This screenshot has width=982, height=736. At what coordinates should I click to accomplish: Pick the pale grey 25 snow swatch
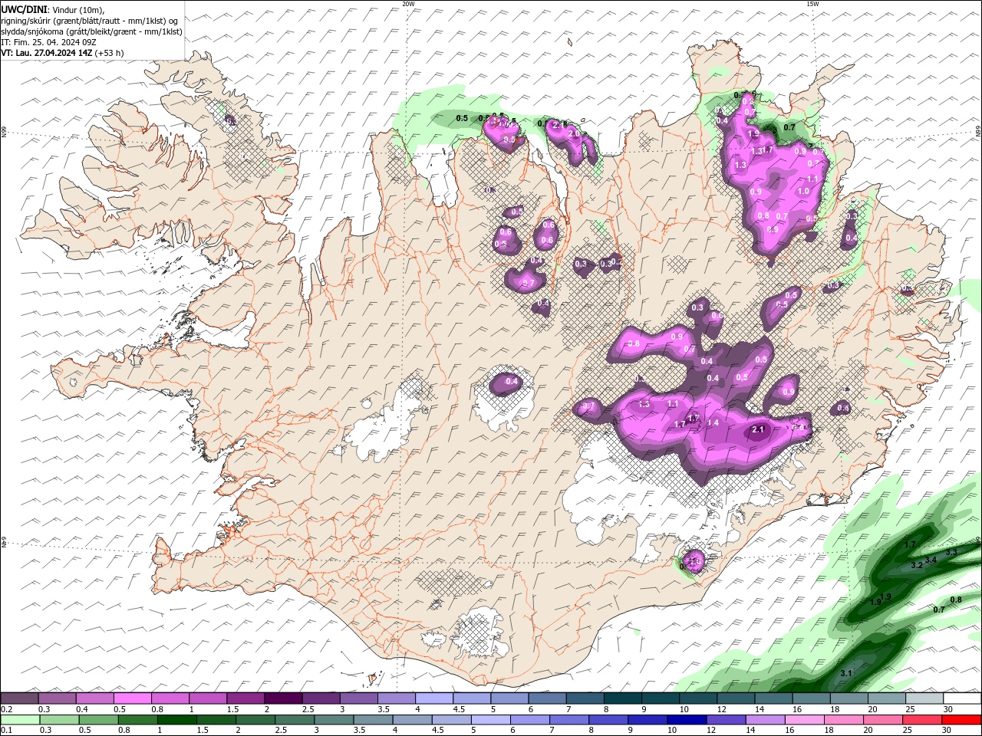tap(925, 698)
